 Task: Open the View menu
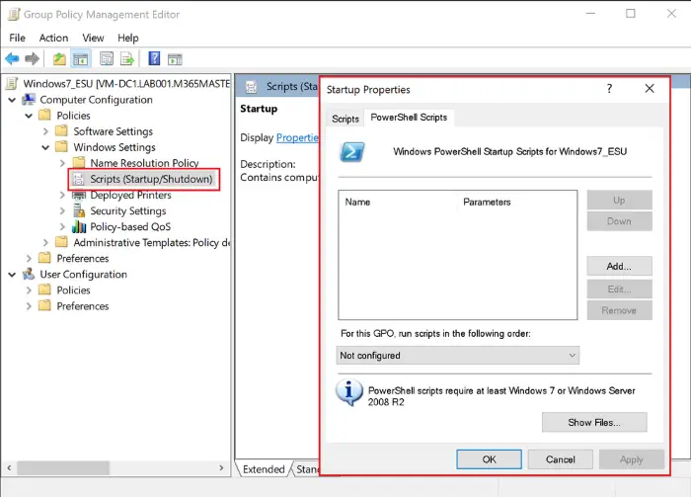tap(93, 38)
